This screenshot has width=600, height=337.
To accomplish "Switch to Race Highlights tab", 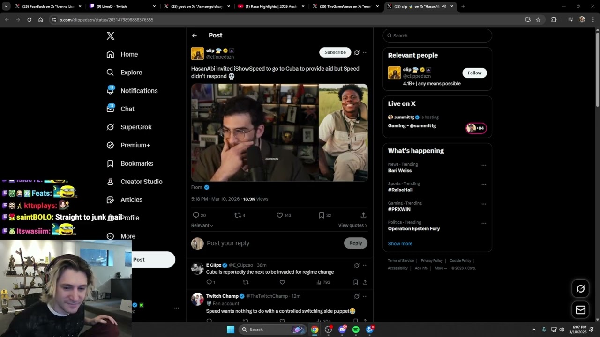I will 271,7.
